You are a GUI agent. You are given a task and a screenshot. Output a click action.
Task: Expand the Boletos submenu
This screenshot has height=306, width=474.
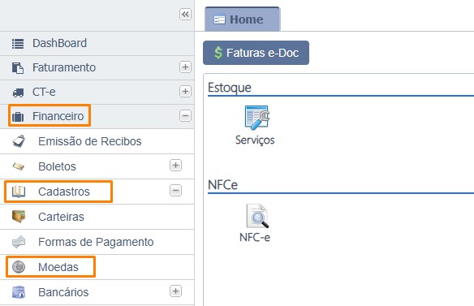[175, 166]
